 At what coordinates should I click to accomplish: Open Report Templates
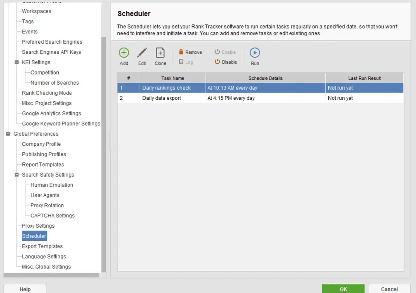click(x=43, y=165)
